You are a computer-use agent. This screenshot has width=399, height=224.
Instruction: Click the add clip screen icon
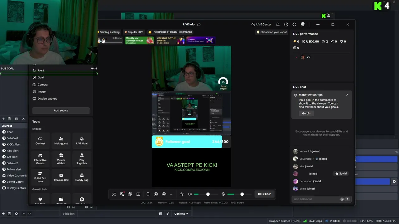[x=138, y=194]
